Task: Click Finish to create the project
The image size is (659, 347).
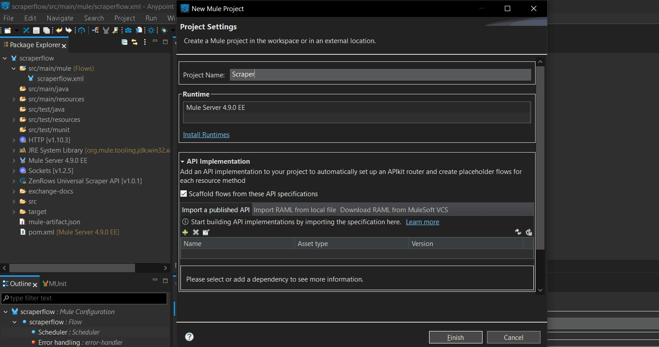Action: pos(455,337)
